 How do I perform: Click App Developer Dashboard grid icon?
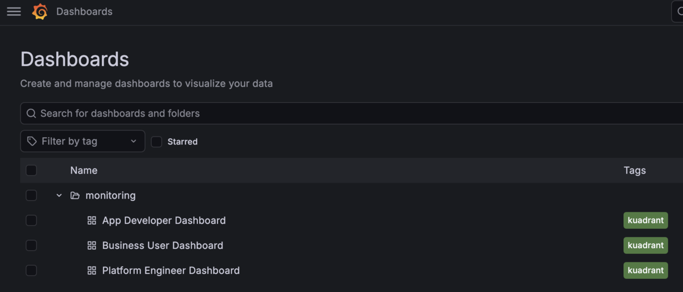click(x=92, y=220)
